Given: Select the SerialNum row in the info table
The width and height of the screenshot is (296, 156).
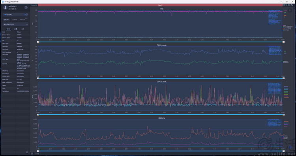Looking at the screenshot, I should pyautogui.click(x=16, y=91).
